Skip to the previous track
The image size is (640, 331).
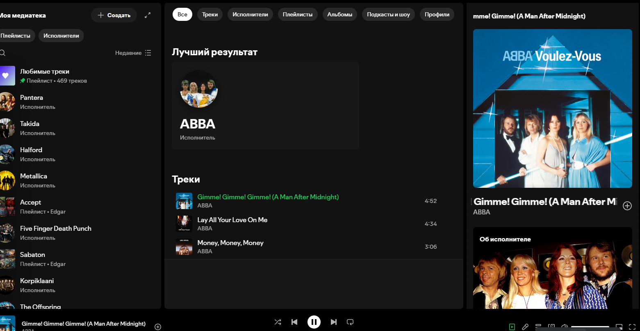pyautogui.click(x=294, y=322)
